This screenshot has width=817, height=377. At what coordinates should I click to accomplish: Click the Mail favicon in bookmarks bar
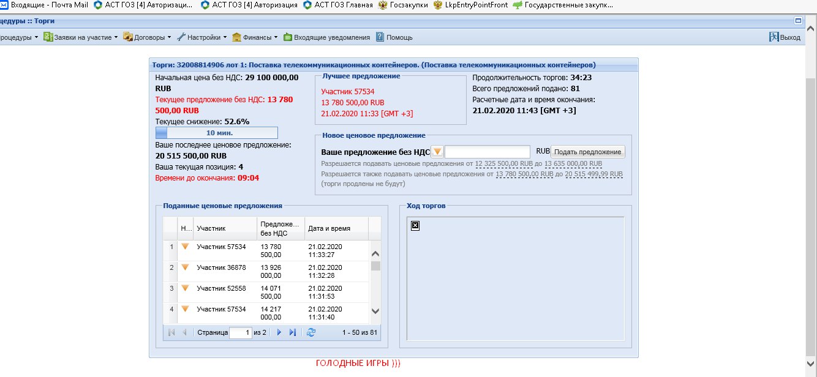(4, 6)
